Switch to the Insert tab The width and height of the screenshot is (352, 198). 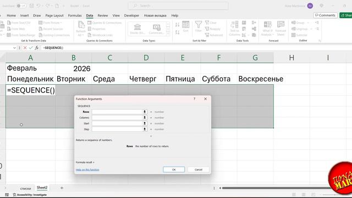[24, 15]
